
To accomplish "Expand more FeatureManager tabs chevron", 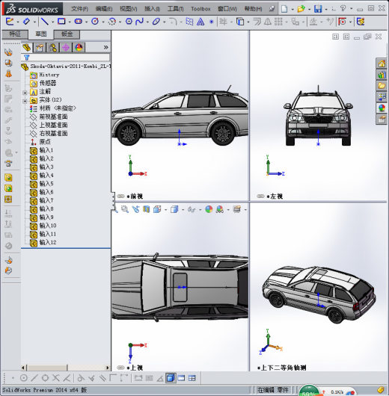I will coord(106,47).
